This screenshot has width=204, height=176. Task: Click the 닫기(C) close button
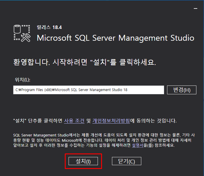[x=126, y=161]
